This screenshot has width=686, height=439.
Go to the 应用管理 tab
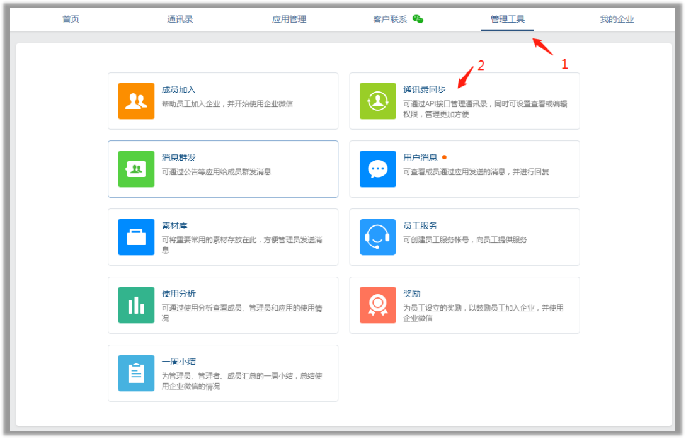click(289, 19)
